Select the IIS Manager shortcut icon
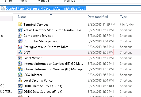 20,69
